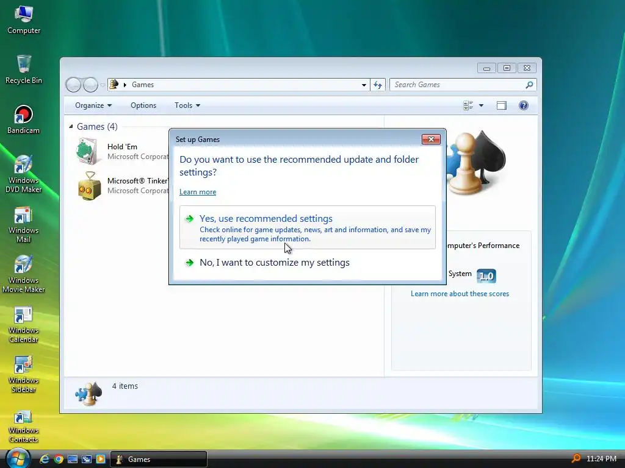Click Options in the toolbar
Screen dimensions: 625x468
[x=143, y=105]
